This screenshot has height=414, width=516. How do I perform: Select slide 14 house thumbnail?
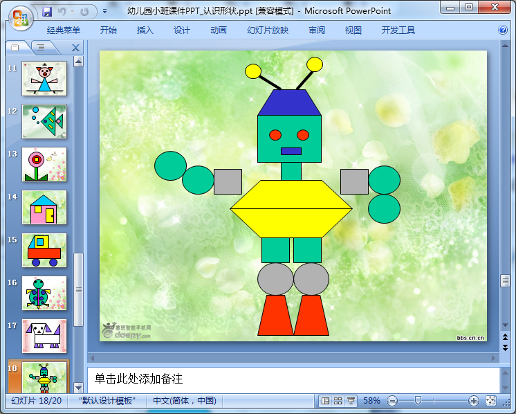[44, 207]
